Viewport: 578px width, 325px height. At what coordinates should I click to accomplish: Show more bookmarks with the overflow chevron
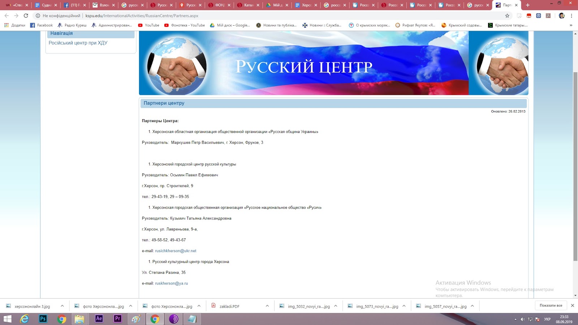(x=571, y=25)
